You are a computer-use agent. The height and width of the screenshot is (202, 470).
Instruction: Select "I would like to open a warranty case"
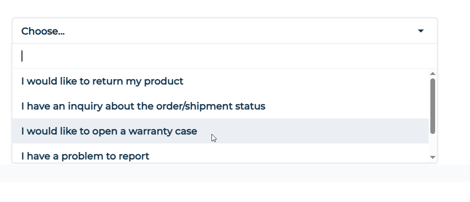coord(109,131)
